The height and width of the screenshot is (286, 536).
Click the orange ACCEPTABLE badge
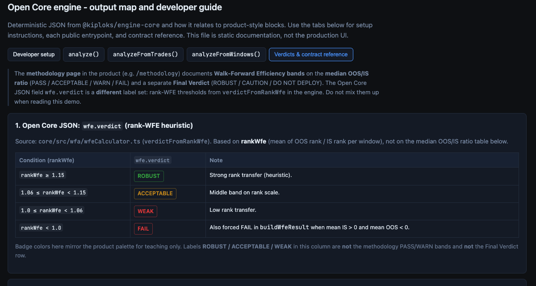[x=155, y=193]
